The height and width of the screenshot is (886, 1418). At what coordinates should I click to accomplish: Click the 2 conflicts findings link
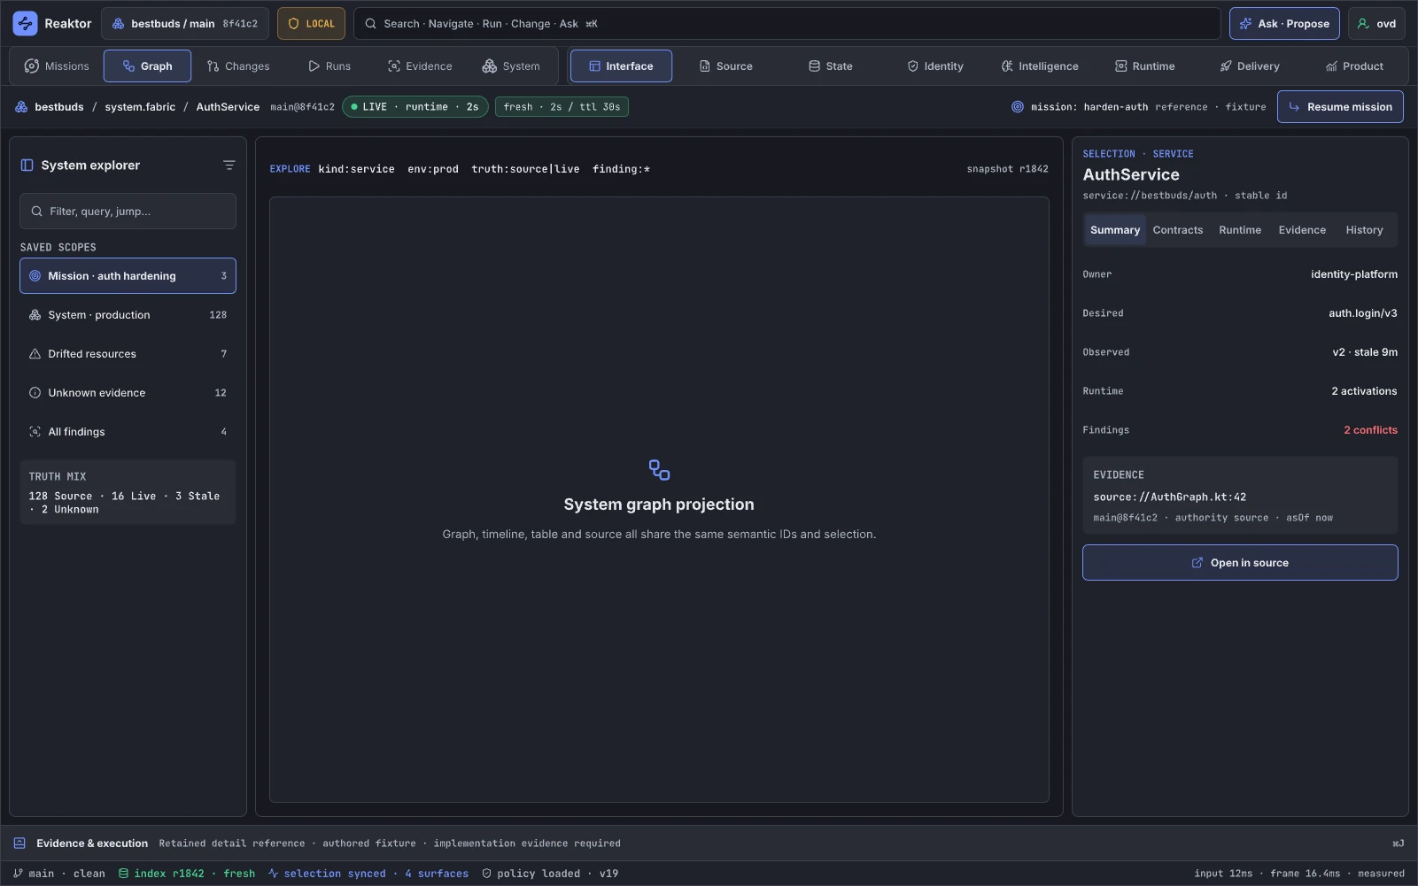pyautogui.click(x=1370, y=430)
